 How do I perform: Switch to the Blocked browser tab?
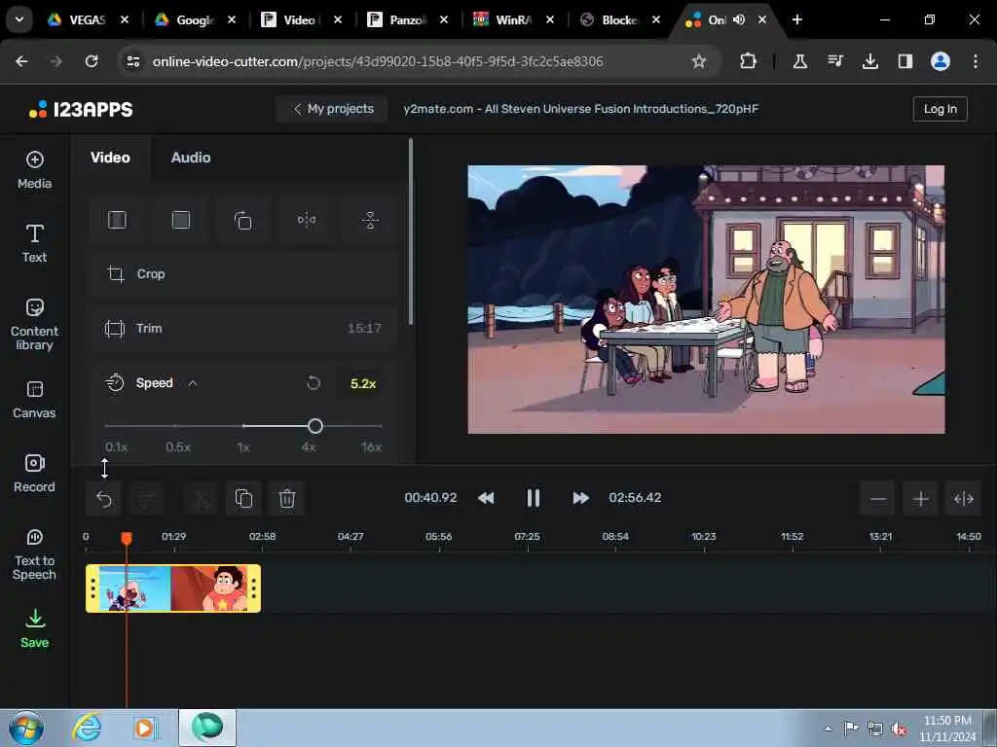[619, 20]
